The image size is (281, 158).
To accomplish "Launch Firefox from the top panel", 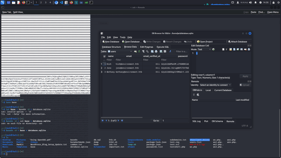I will pos(24,2).
